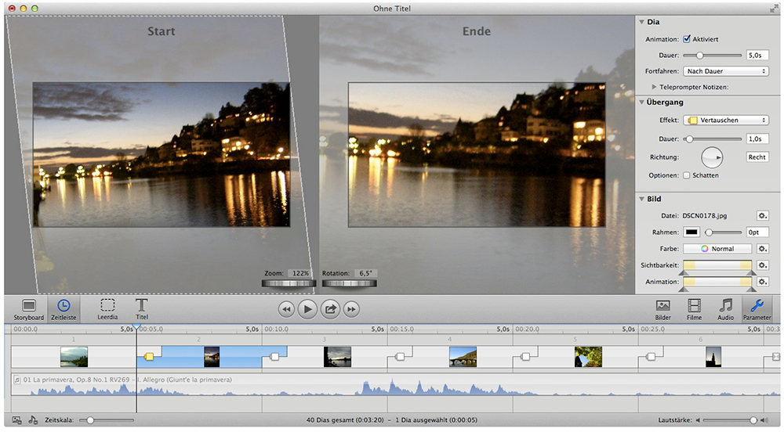784x432 pixels.
Task: Click the rewind playback button
Action: click(285, 309)
